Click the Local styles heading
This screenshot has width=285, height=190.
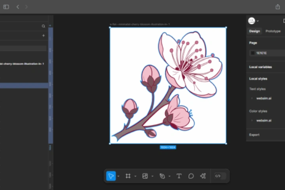(x=258, y=79)
